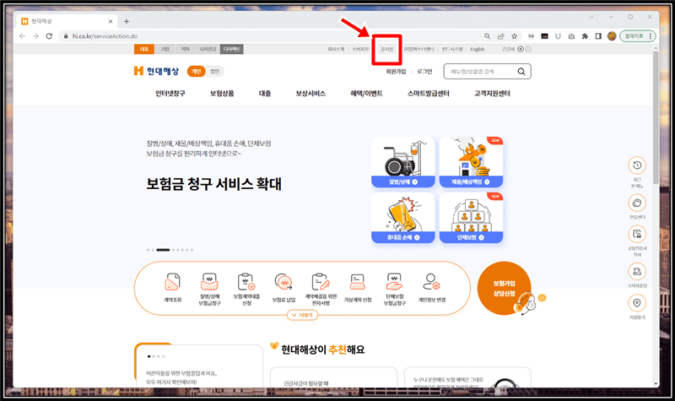Screen dimensions: 675x401
Task: Expand quick menu with 더보기 chevron
Action: click(x=302, y=315)
